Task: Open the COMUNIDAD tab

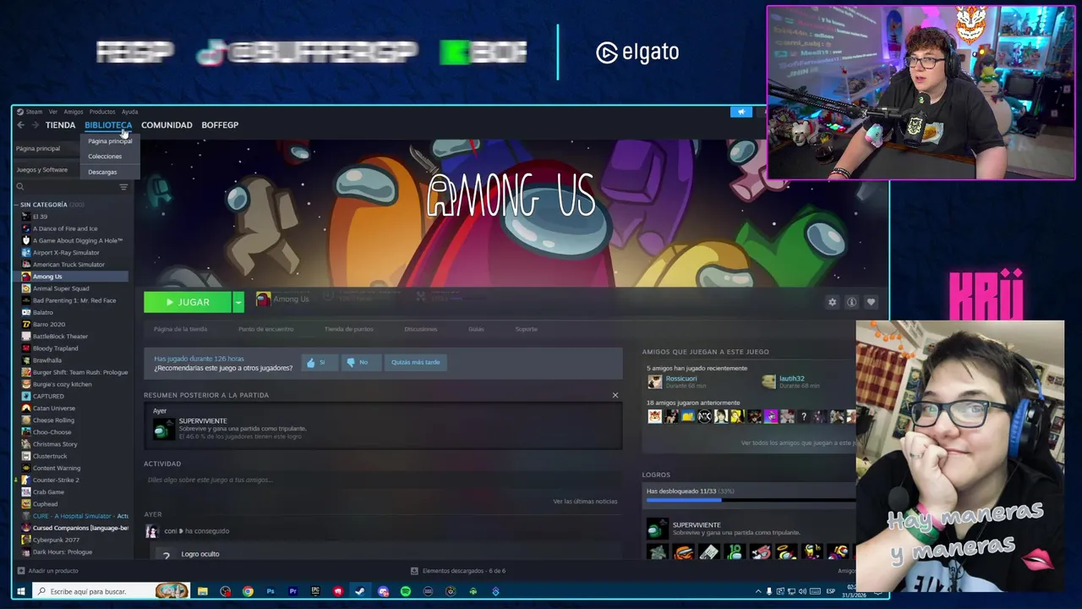Action: [x=167, y=125]
